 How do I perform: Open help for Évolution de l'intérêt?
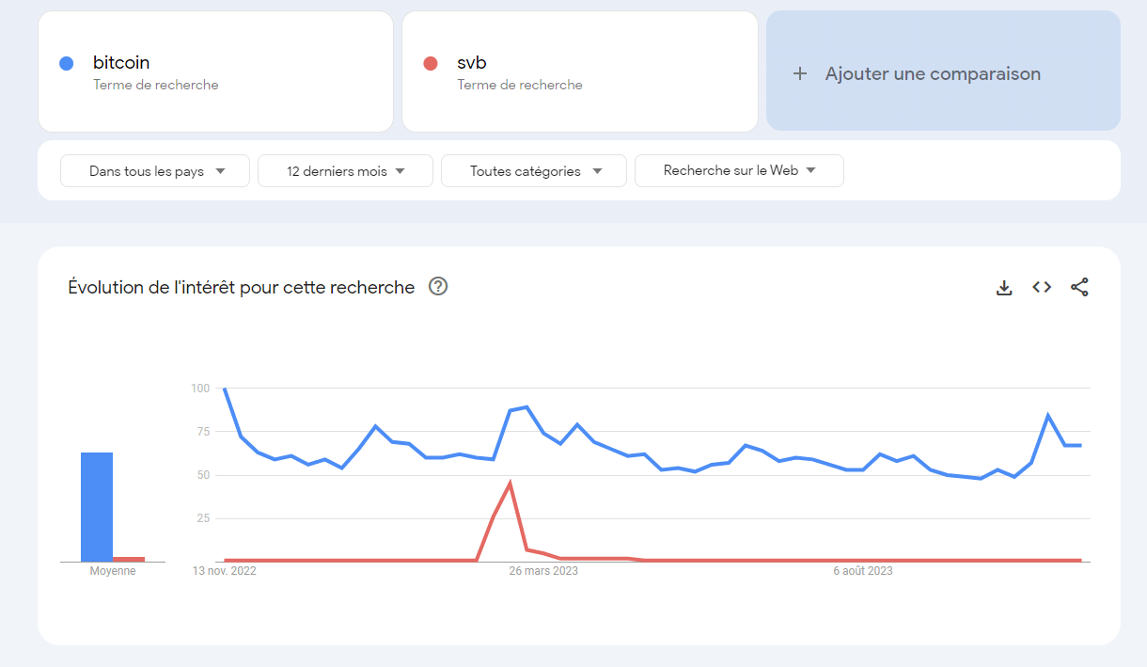tap(438, 287)
